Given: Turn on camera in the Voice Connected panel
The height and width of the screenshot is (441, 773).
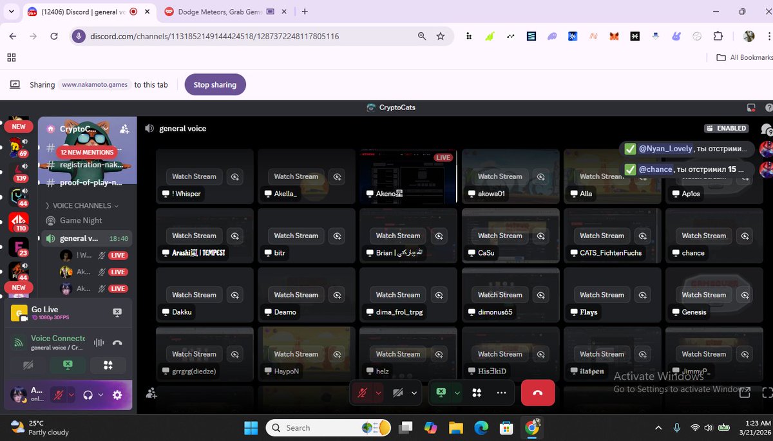Looking at the screenshot, I should 28,365.
